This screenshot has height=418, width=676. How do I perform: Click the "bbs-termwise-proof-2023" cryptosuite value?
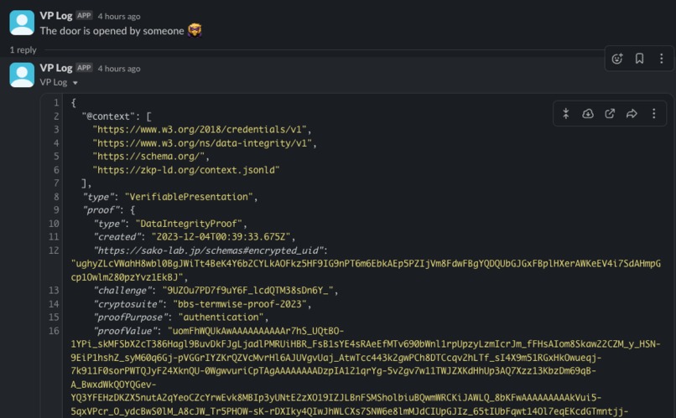pyautogui.click(x=242, y=304)
